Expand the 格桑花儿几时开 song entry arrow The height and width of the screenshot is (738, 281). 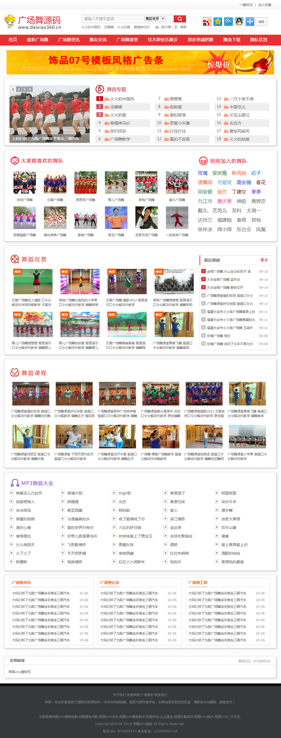(12, 493)
